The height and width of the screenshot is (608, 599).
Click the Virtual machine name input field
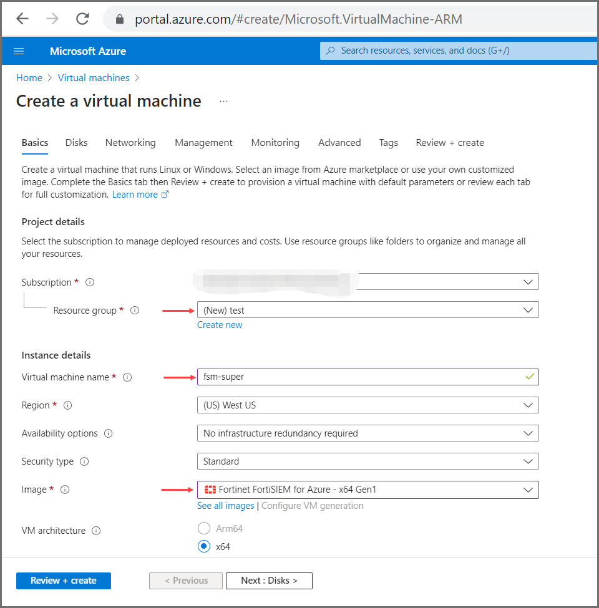pos(359,377)
